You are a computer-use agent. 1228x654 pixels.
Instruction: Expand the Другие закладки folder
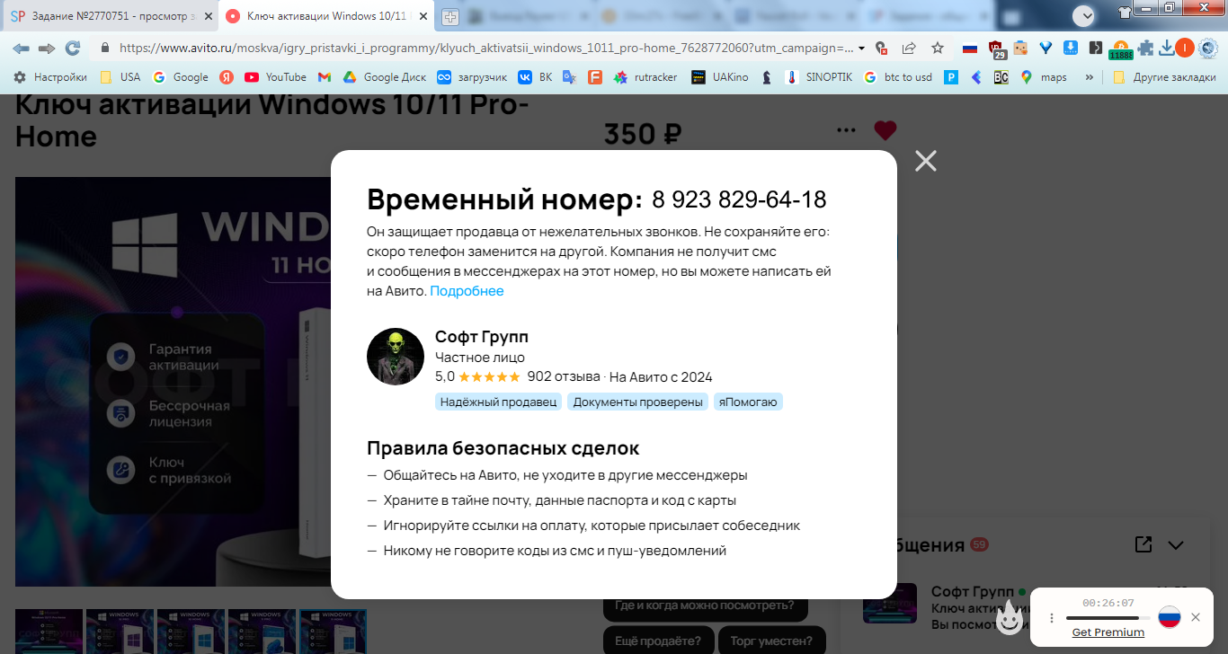[1164, 77]
